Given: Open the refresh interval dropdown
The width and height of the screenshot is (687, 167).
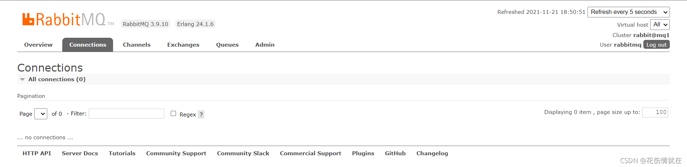Looking at the screenshot, I should (628, 12).
